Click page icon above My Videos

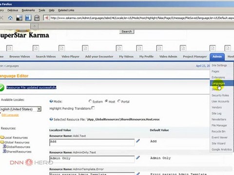click(x=119, y=48)
